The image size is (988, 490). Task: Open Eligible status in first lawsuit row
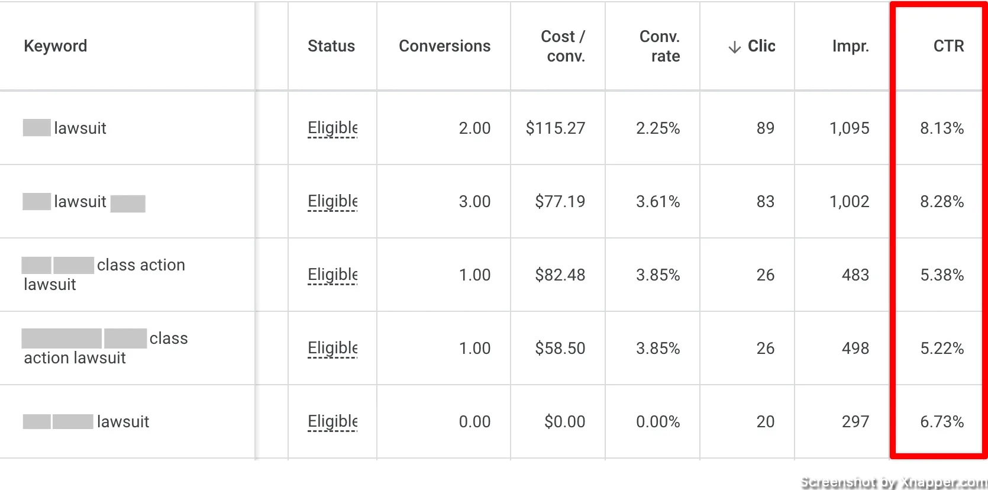(x=332, y=128)
